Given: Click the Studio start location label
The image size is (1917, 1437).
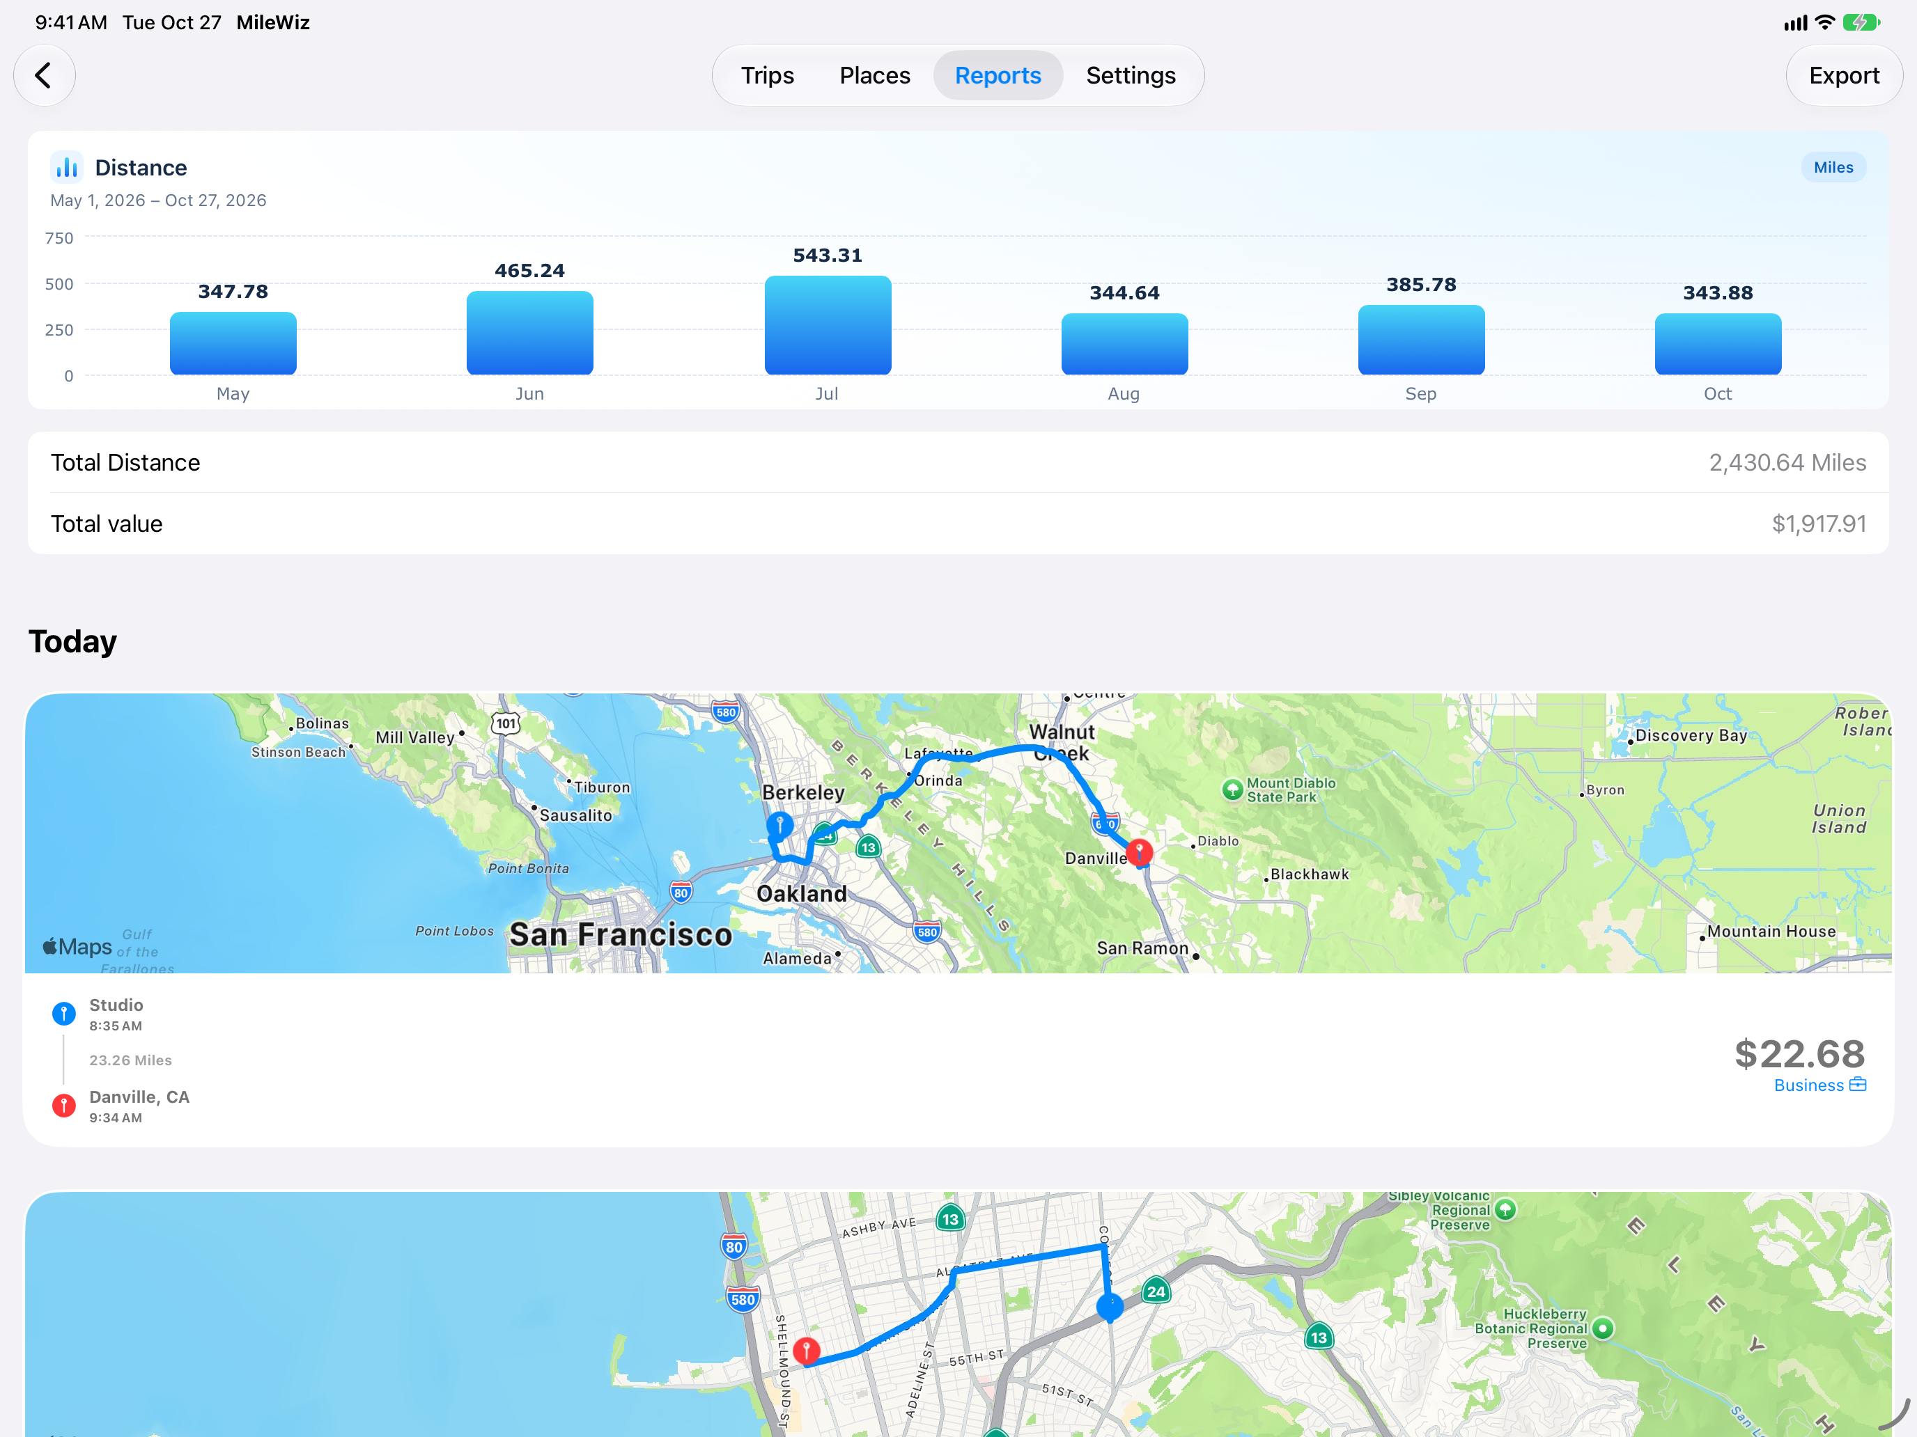Looking at the screenshot, I should tap(116, 1004).
